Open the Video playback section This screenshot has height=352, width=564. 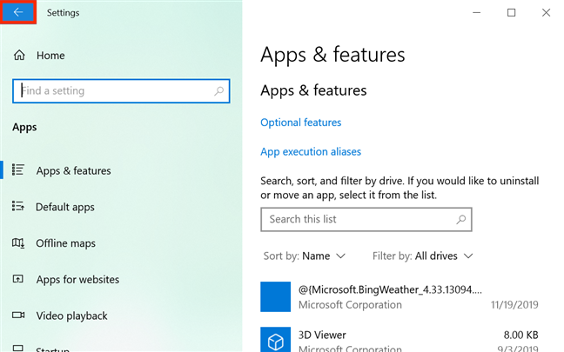pyautogui.click(x=71, y=316)
